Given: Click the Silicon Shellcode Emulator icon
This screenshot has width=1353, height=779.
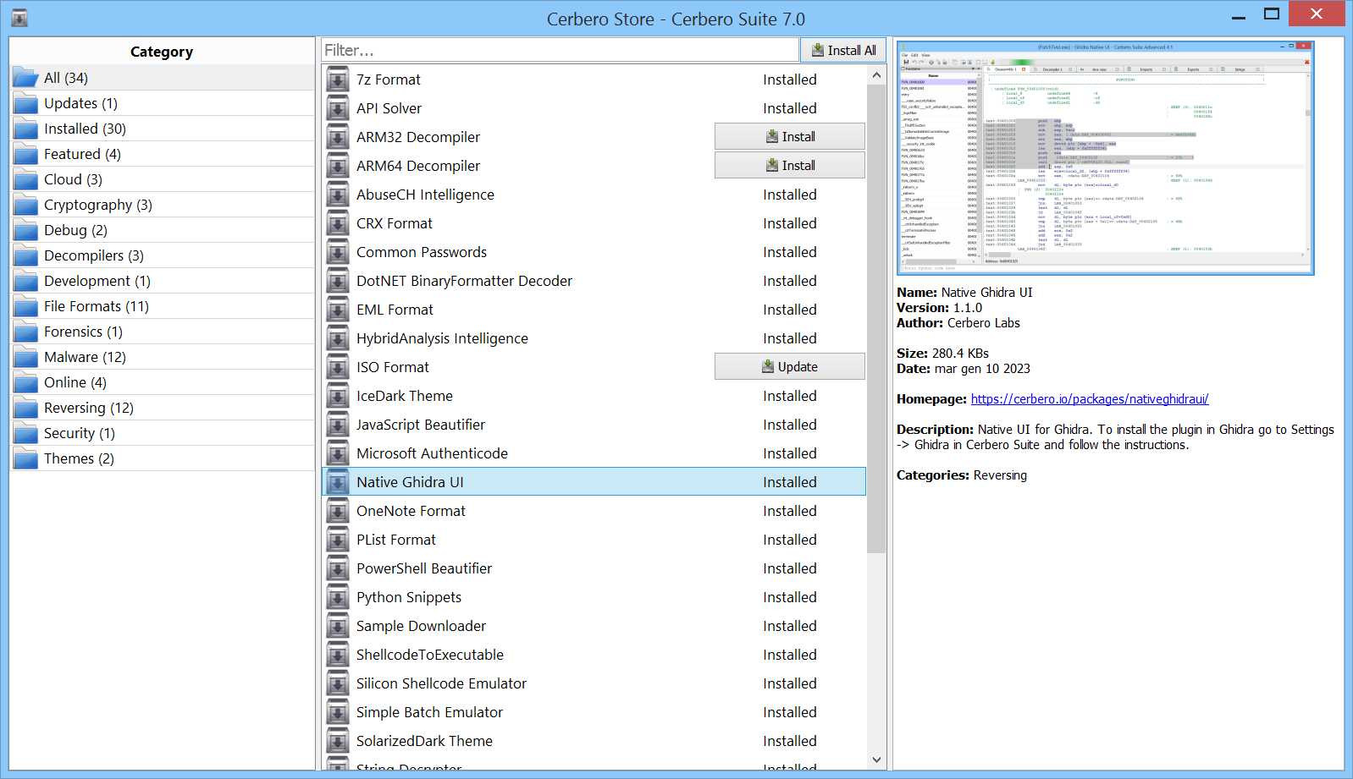Looking at the screenshot, I should (x=338, y=683).
